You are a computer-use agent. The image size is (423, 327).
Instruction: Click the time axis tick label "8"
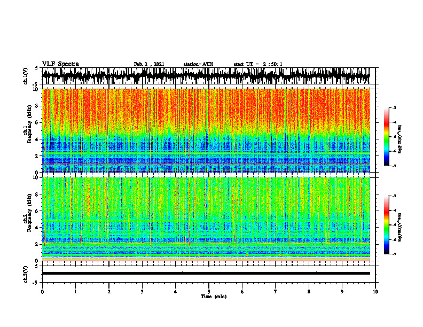(309, 292)
